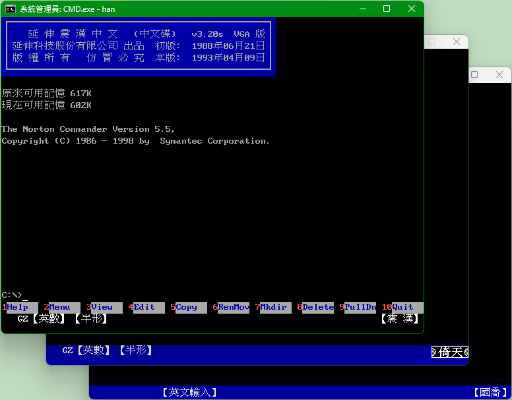
Task: Minimize the CMD.exe - han window
Action: pyautogui.click(x=363, y=9)
